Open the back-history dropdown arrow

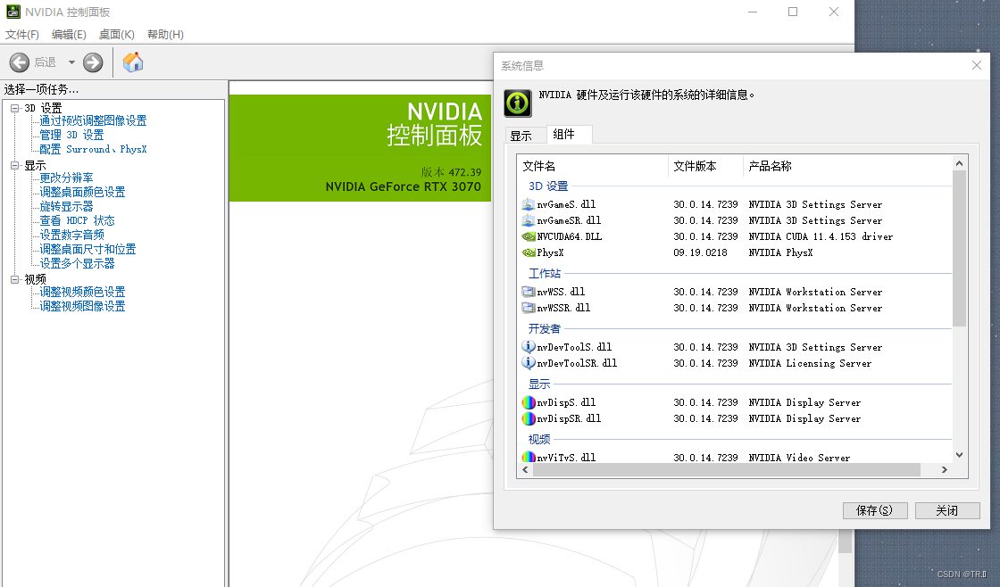tap(71, 62)
